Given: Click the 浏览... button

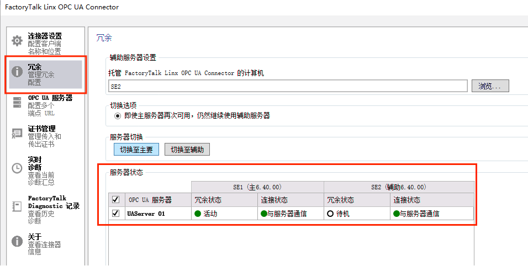Looking at the screenshot, I should tap(490, 86).
